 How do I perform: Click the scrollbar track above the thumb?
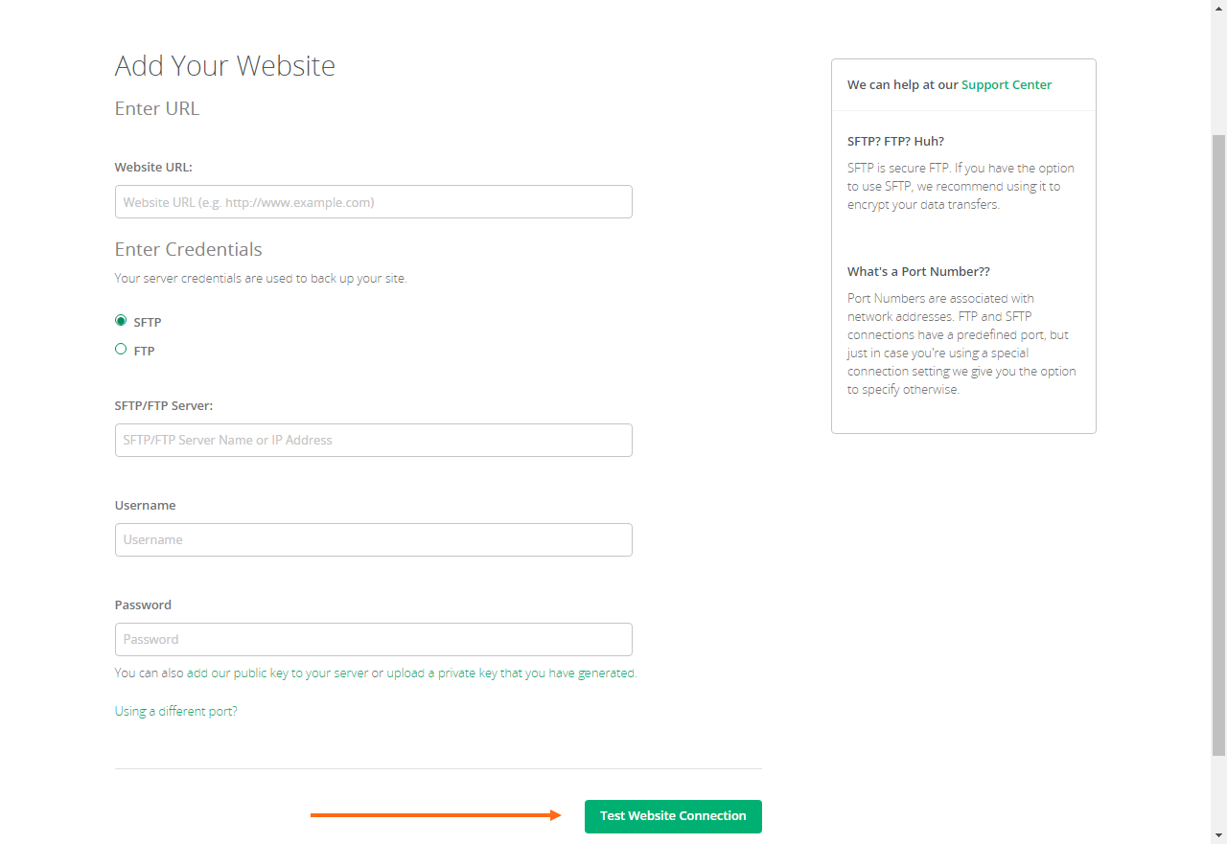point(1218,67)
